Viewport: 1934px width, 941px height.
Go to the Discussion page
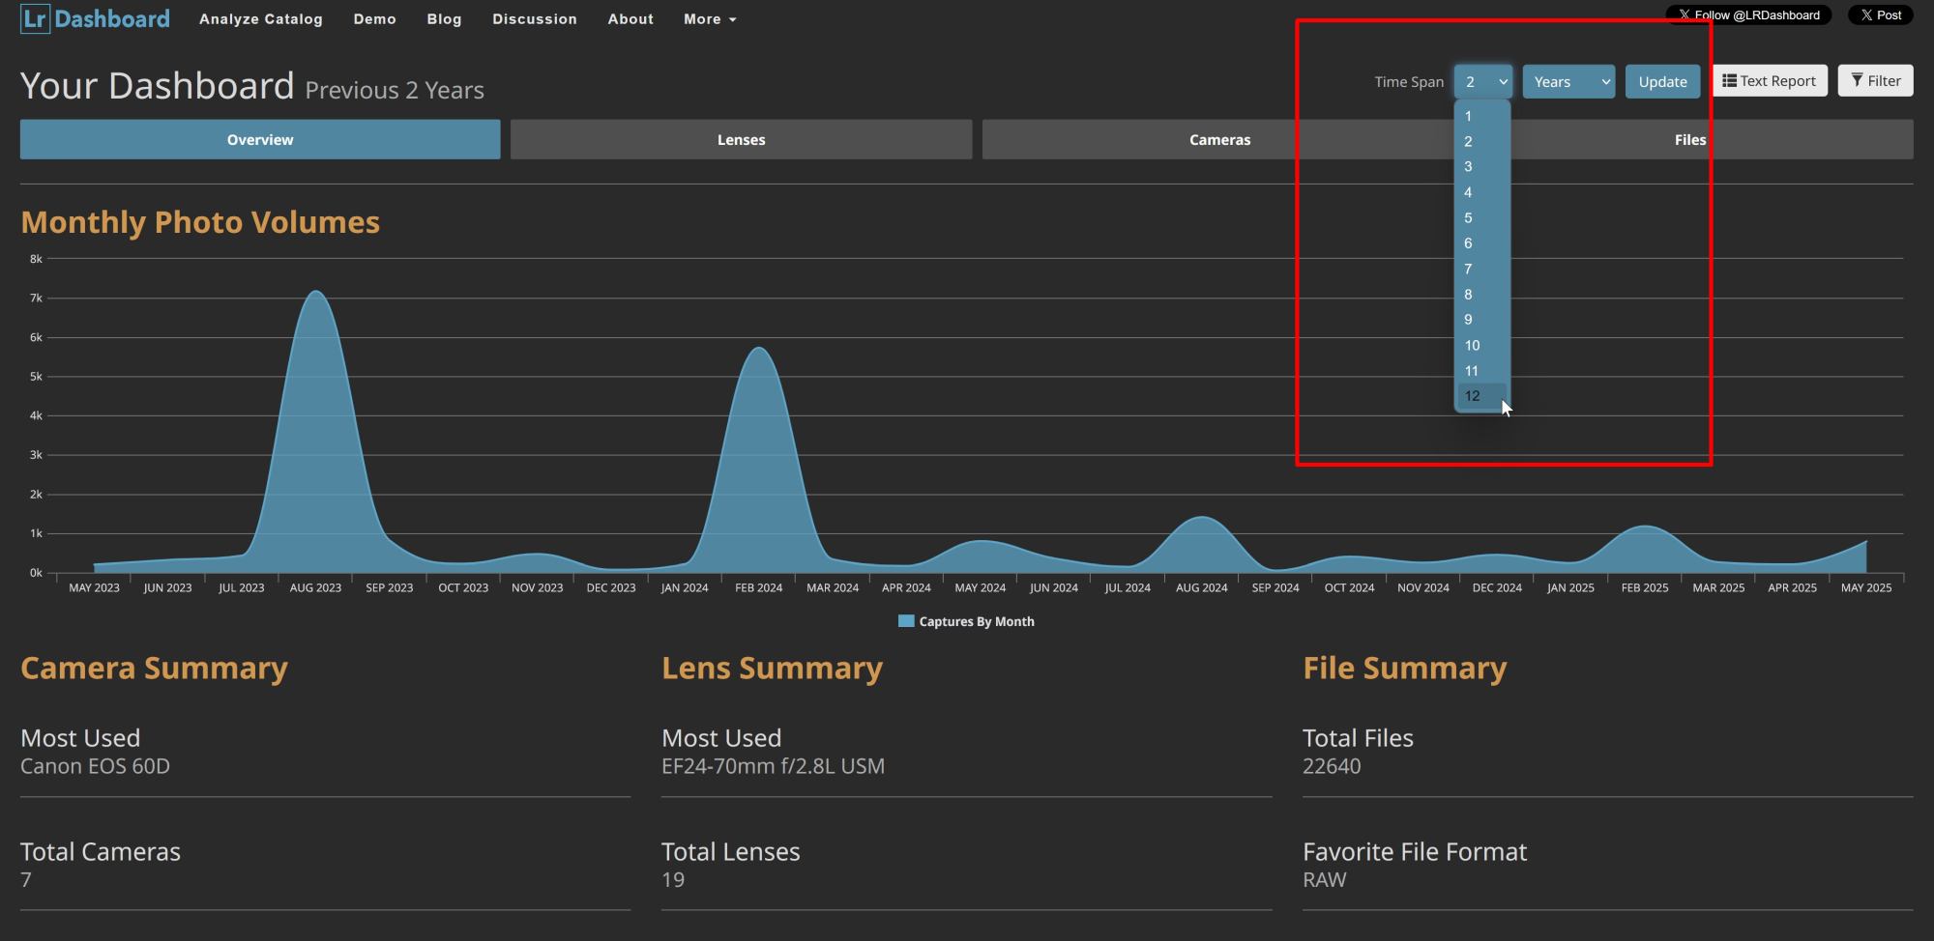point(534,19)
